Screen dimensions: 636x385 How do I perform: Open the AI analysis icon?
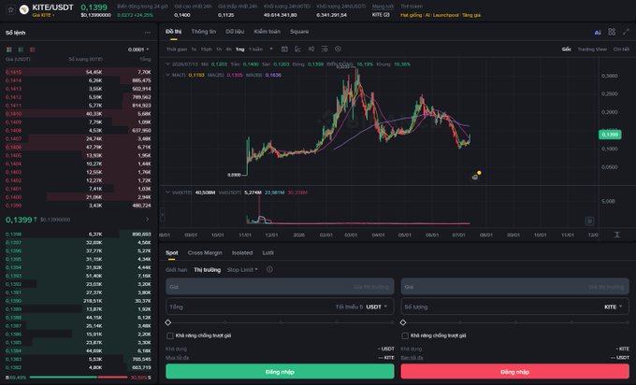click(x=598, y=32)
